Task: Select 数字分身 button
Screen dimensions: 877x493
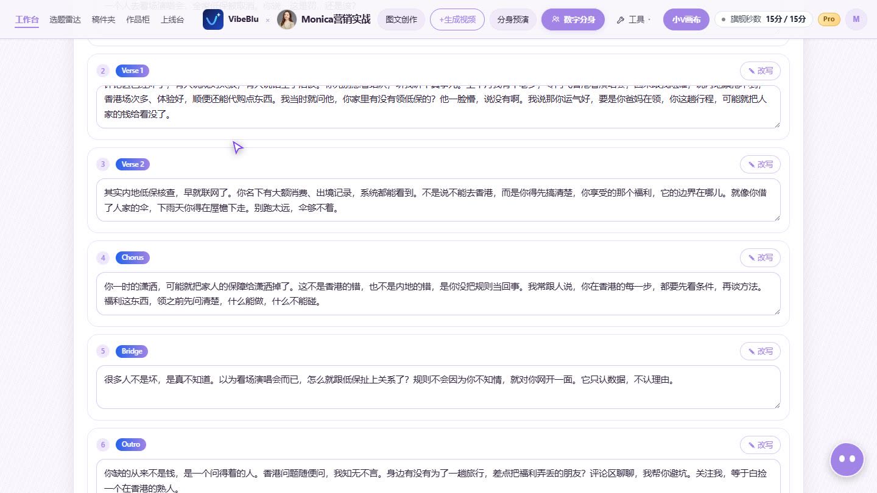Action: (573, 19)
